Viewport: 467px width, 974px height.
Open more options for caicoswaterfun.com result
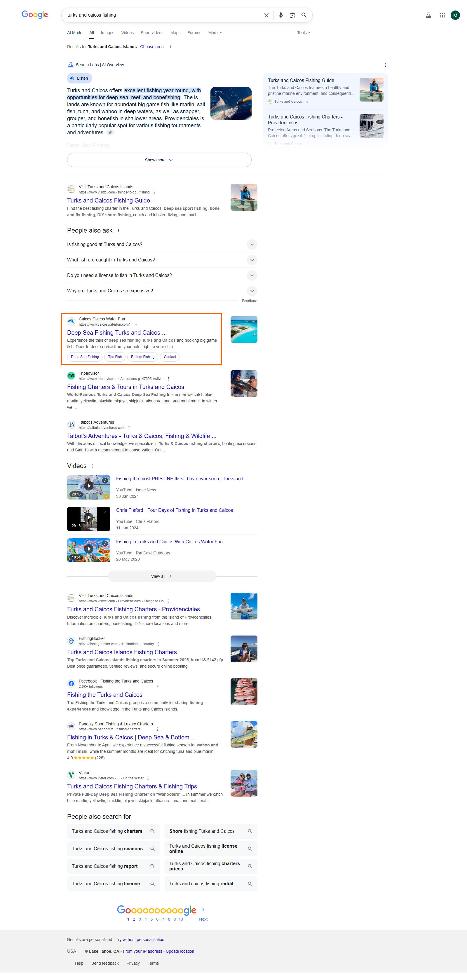point(136,324)
